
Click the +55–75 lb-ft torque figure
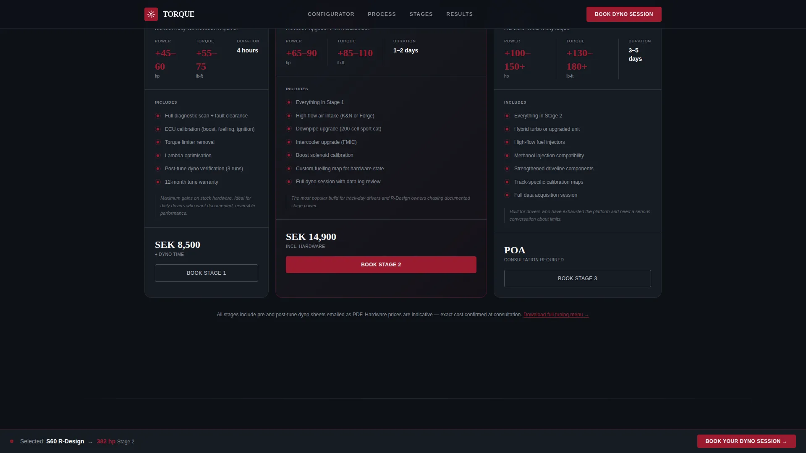coord(207,60)
